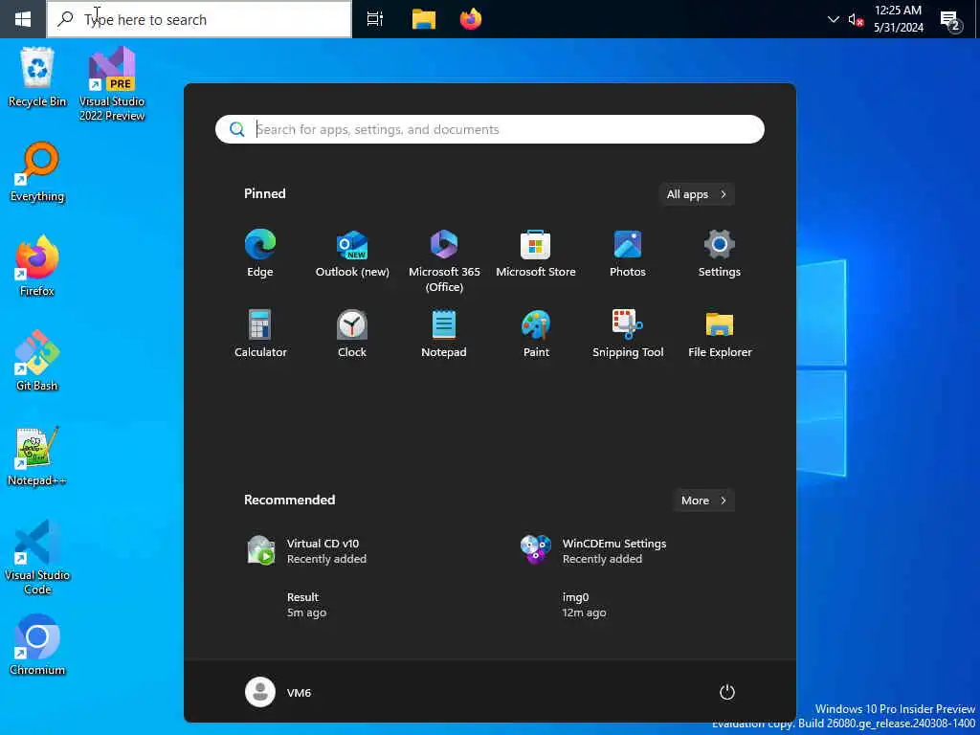This screenshot has height=735, width=980.
Task: Focus the taskbar Type here to search box
Action: pos(199,19)
